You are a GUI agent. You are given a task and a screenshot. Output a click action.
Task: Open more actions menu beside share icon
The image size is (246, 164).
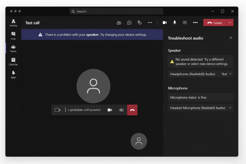click(x=195, y=23)
